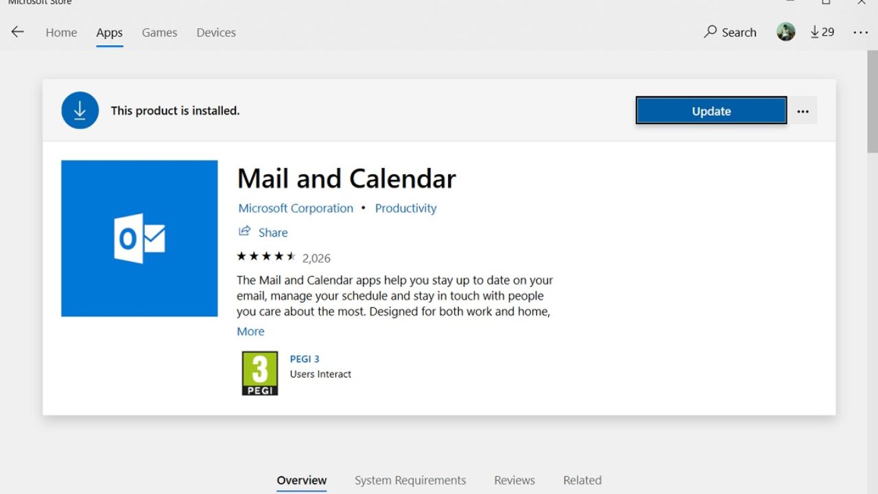Viewport: 878px width, 494px height.
Task: Click the PEGI 3 rating badge
Action: [260, 373]
